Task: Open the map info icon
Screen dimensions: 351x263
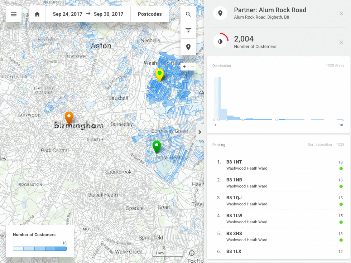Action: 192,253
